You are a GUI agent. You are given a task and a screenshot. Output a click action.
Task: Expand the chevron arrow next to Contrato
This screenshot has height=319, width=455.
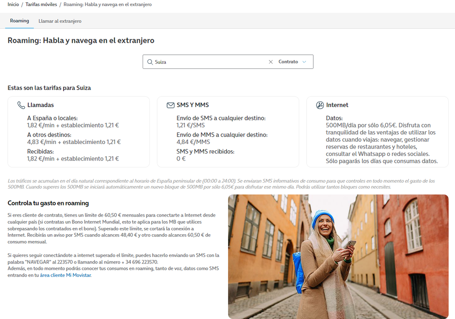pos(304,62)
